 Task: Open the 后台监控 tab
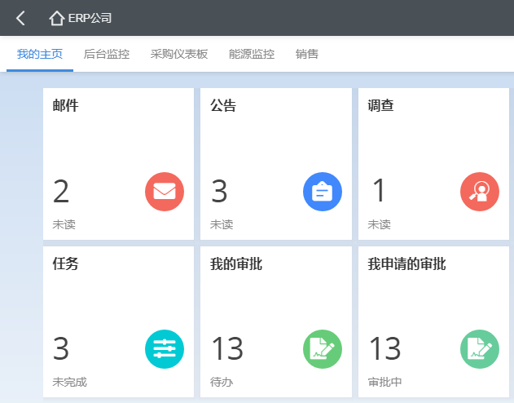(107, 55)
